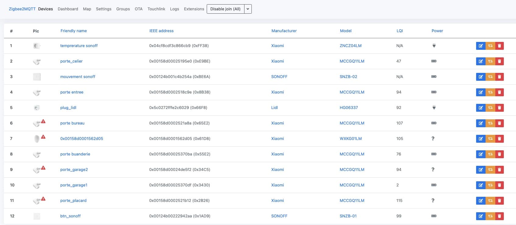Open the Lidl manufacturer link

pos(275,107)
